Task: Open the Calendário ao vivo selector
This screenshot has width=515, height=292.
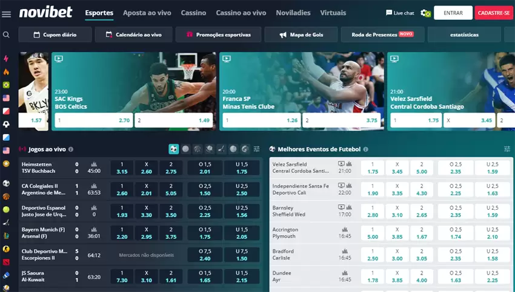Action: point(136,34)
